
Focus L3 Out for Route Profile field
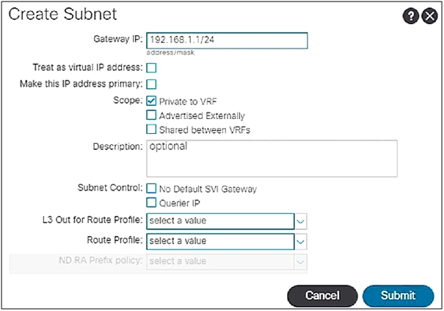click(x=219, y=221)
